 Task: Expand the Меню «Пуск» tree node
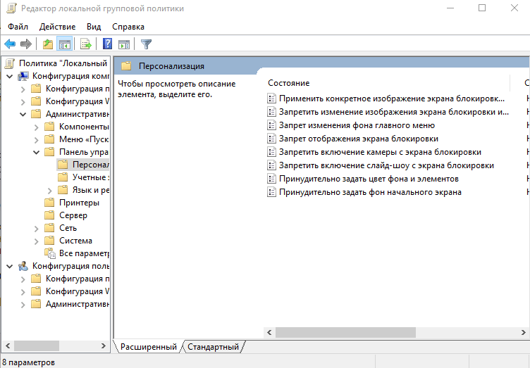pos(37,139)
